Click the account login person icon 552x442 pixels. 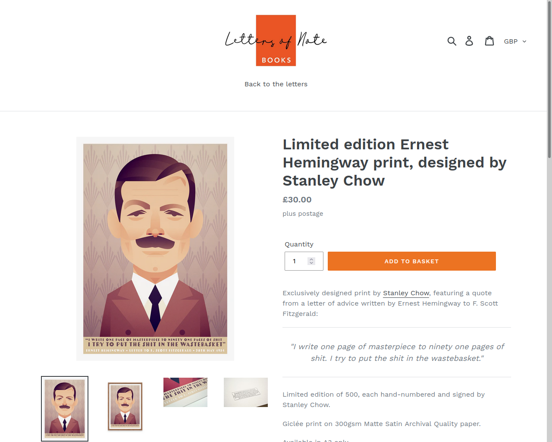coord(469,41)
